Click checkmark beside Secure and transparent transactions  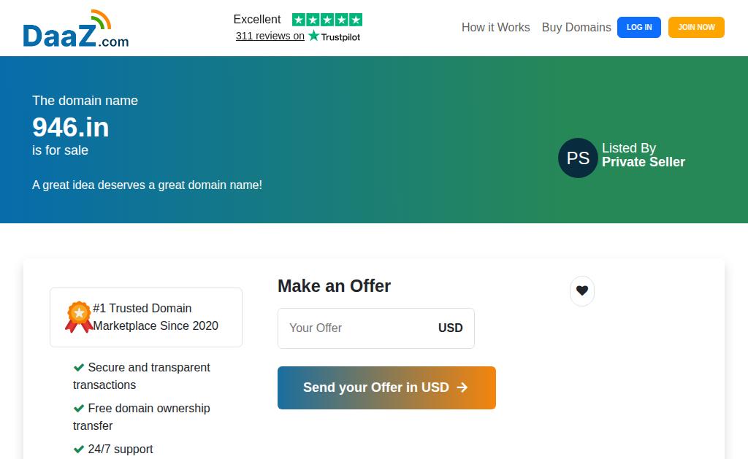coord(79,368)
